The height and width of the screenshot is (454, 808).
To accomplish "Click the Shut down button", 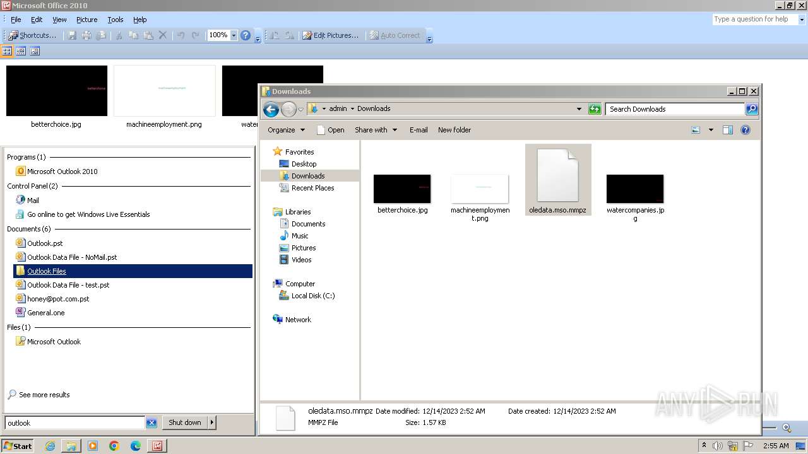I will (x=185, y=422).
